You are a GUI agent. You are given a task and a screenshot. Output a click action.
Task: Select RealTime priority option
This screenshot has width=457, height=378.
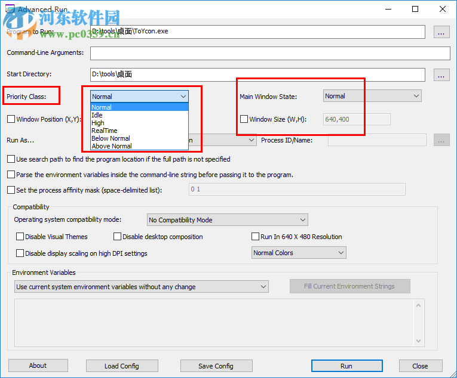pyautogui.click(x=140, y=131)
